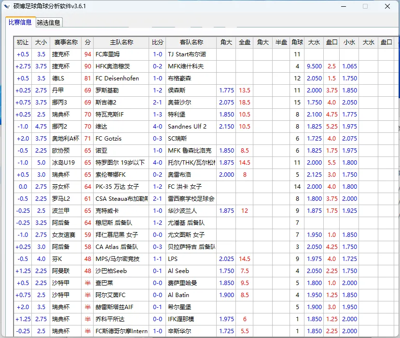The width and height of the screenshot is (400, 338).
Task: Select the PK-35 万达 女子 match row
Action: tap(145, 186)
